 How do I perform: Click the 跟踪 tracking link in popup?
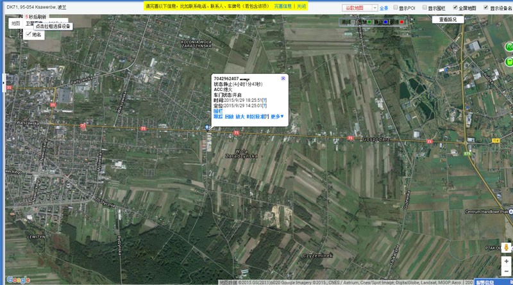(218, 117)
